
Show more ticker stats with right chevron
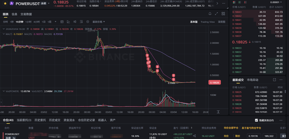(217, 3)
